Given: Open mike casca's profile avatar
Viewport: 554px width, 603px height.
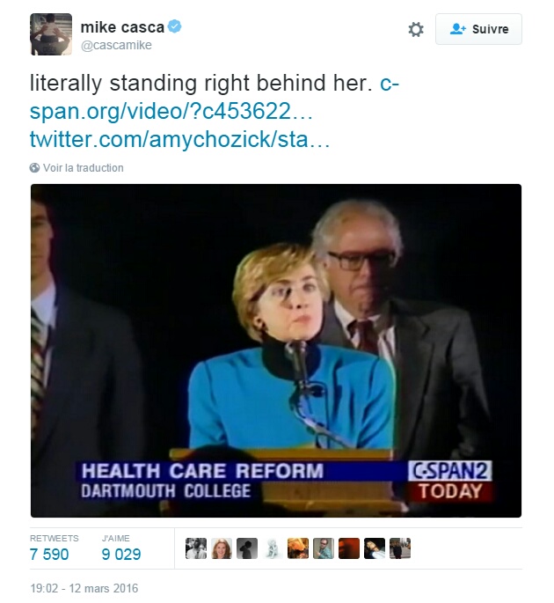Looking at the screenshot, I should tap(51, 34).
